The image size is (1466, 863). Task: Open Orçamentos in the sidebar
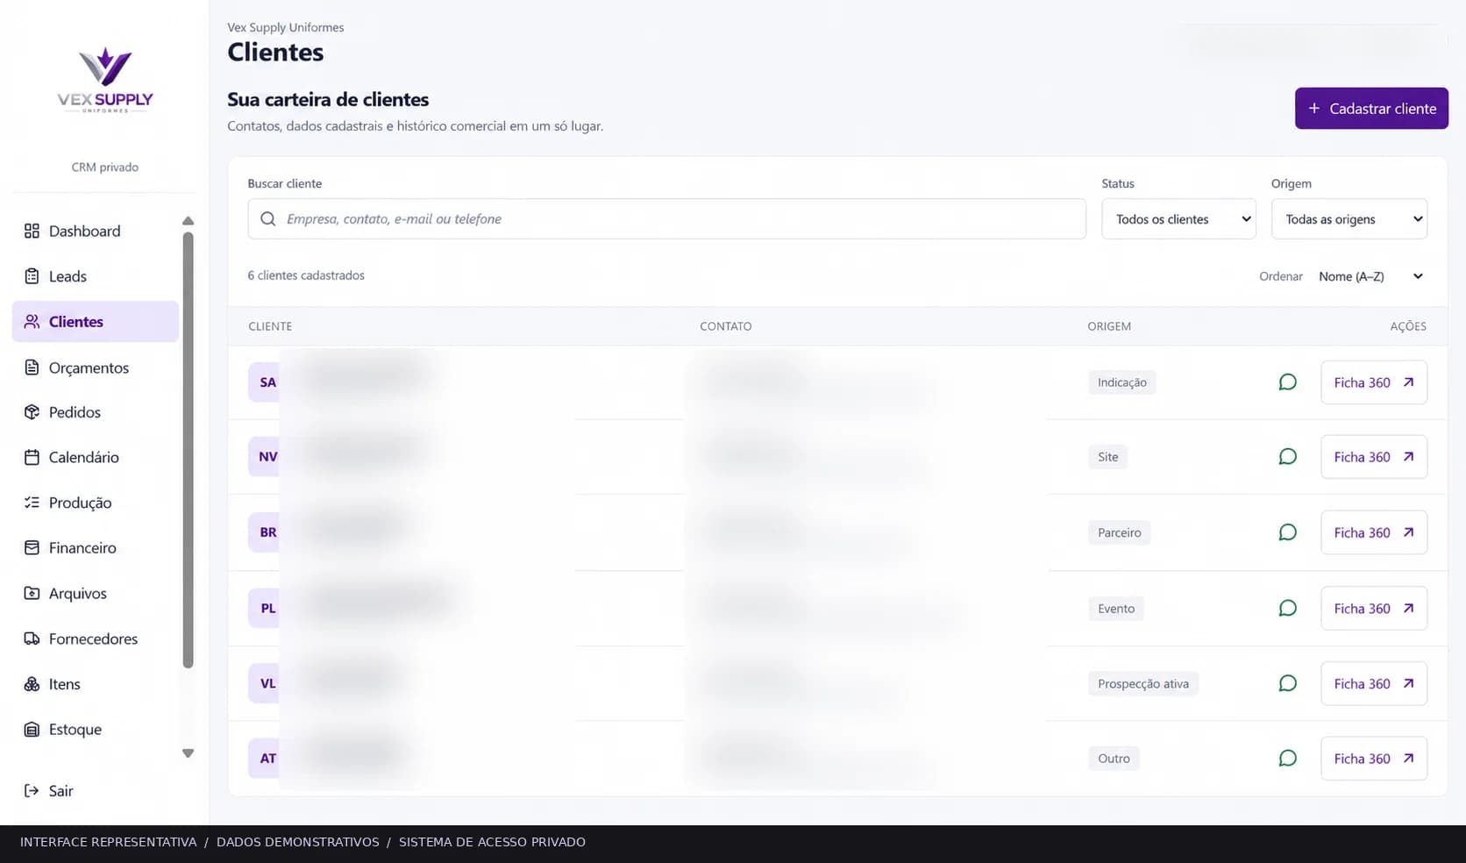[x=96, y=367]
